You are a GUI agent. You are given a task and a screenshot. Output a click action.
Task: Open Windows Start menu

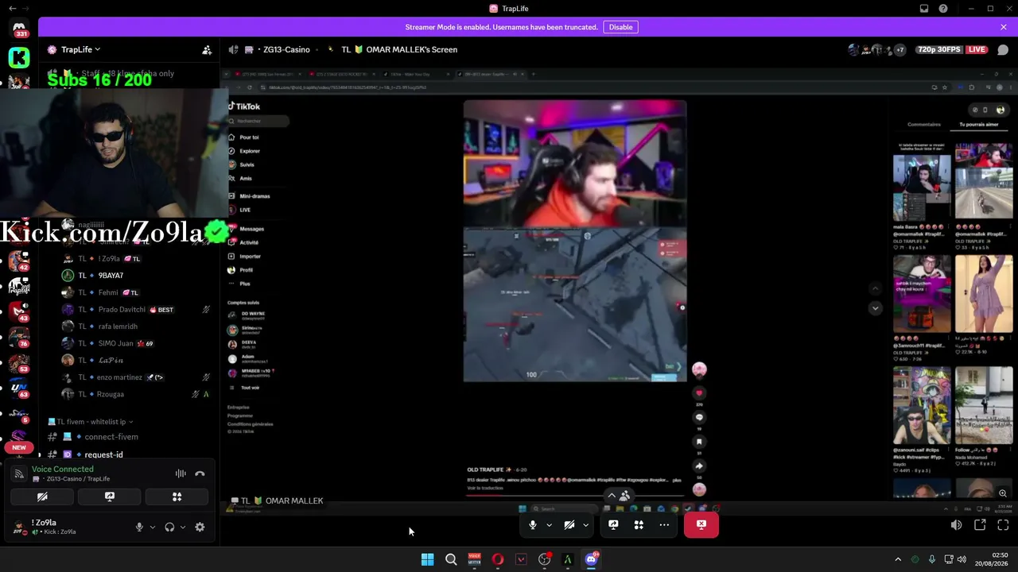click(x=427, y=559)
